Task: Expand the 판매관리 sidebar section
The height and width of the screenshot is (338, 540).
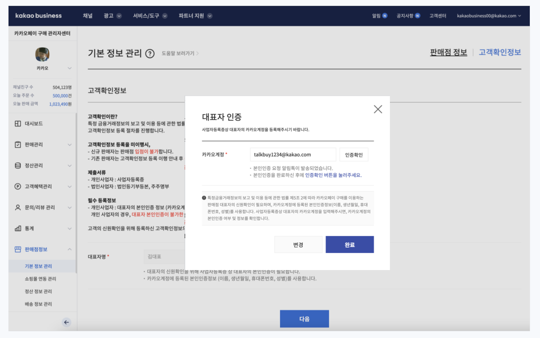Action: (x=70, y=145)
